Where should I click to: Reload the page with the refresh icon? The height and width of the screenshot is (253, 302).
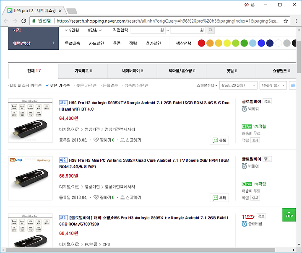coord(23,21)
